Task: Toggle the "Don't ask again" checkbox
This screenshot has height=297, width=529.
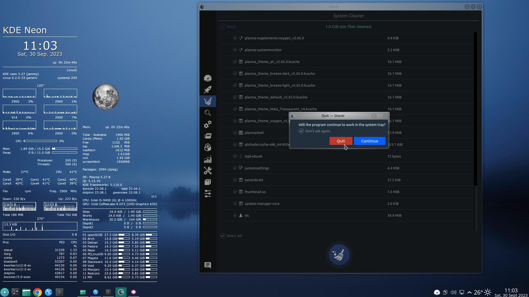Action: pos(301,131)
